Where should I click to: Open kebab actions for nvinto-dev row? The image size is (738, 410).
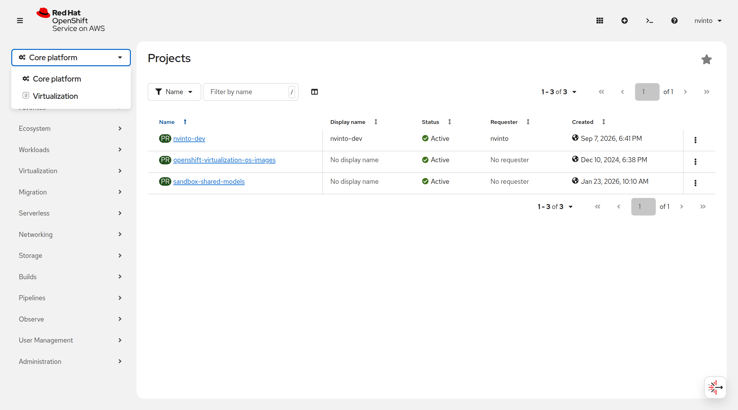[x=695, y=140]
